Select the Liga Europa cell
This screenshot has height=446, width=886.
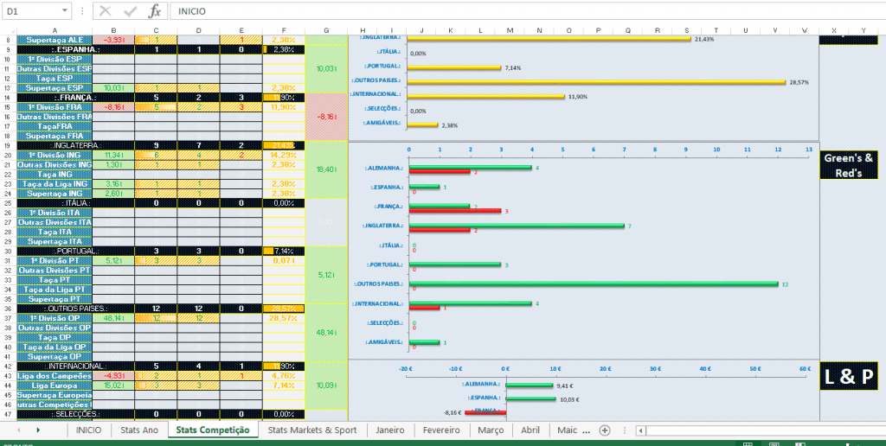(55, 385)
